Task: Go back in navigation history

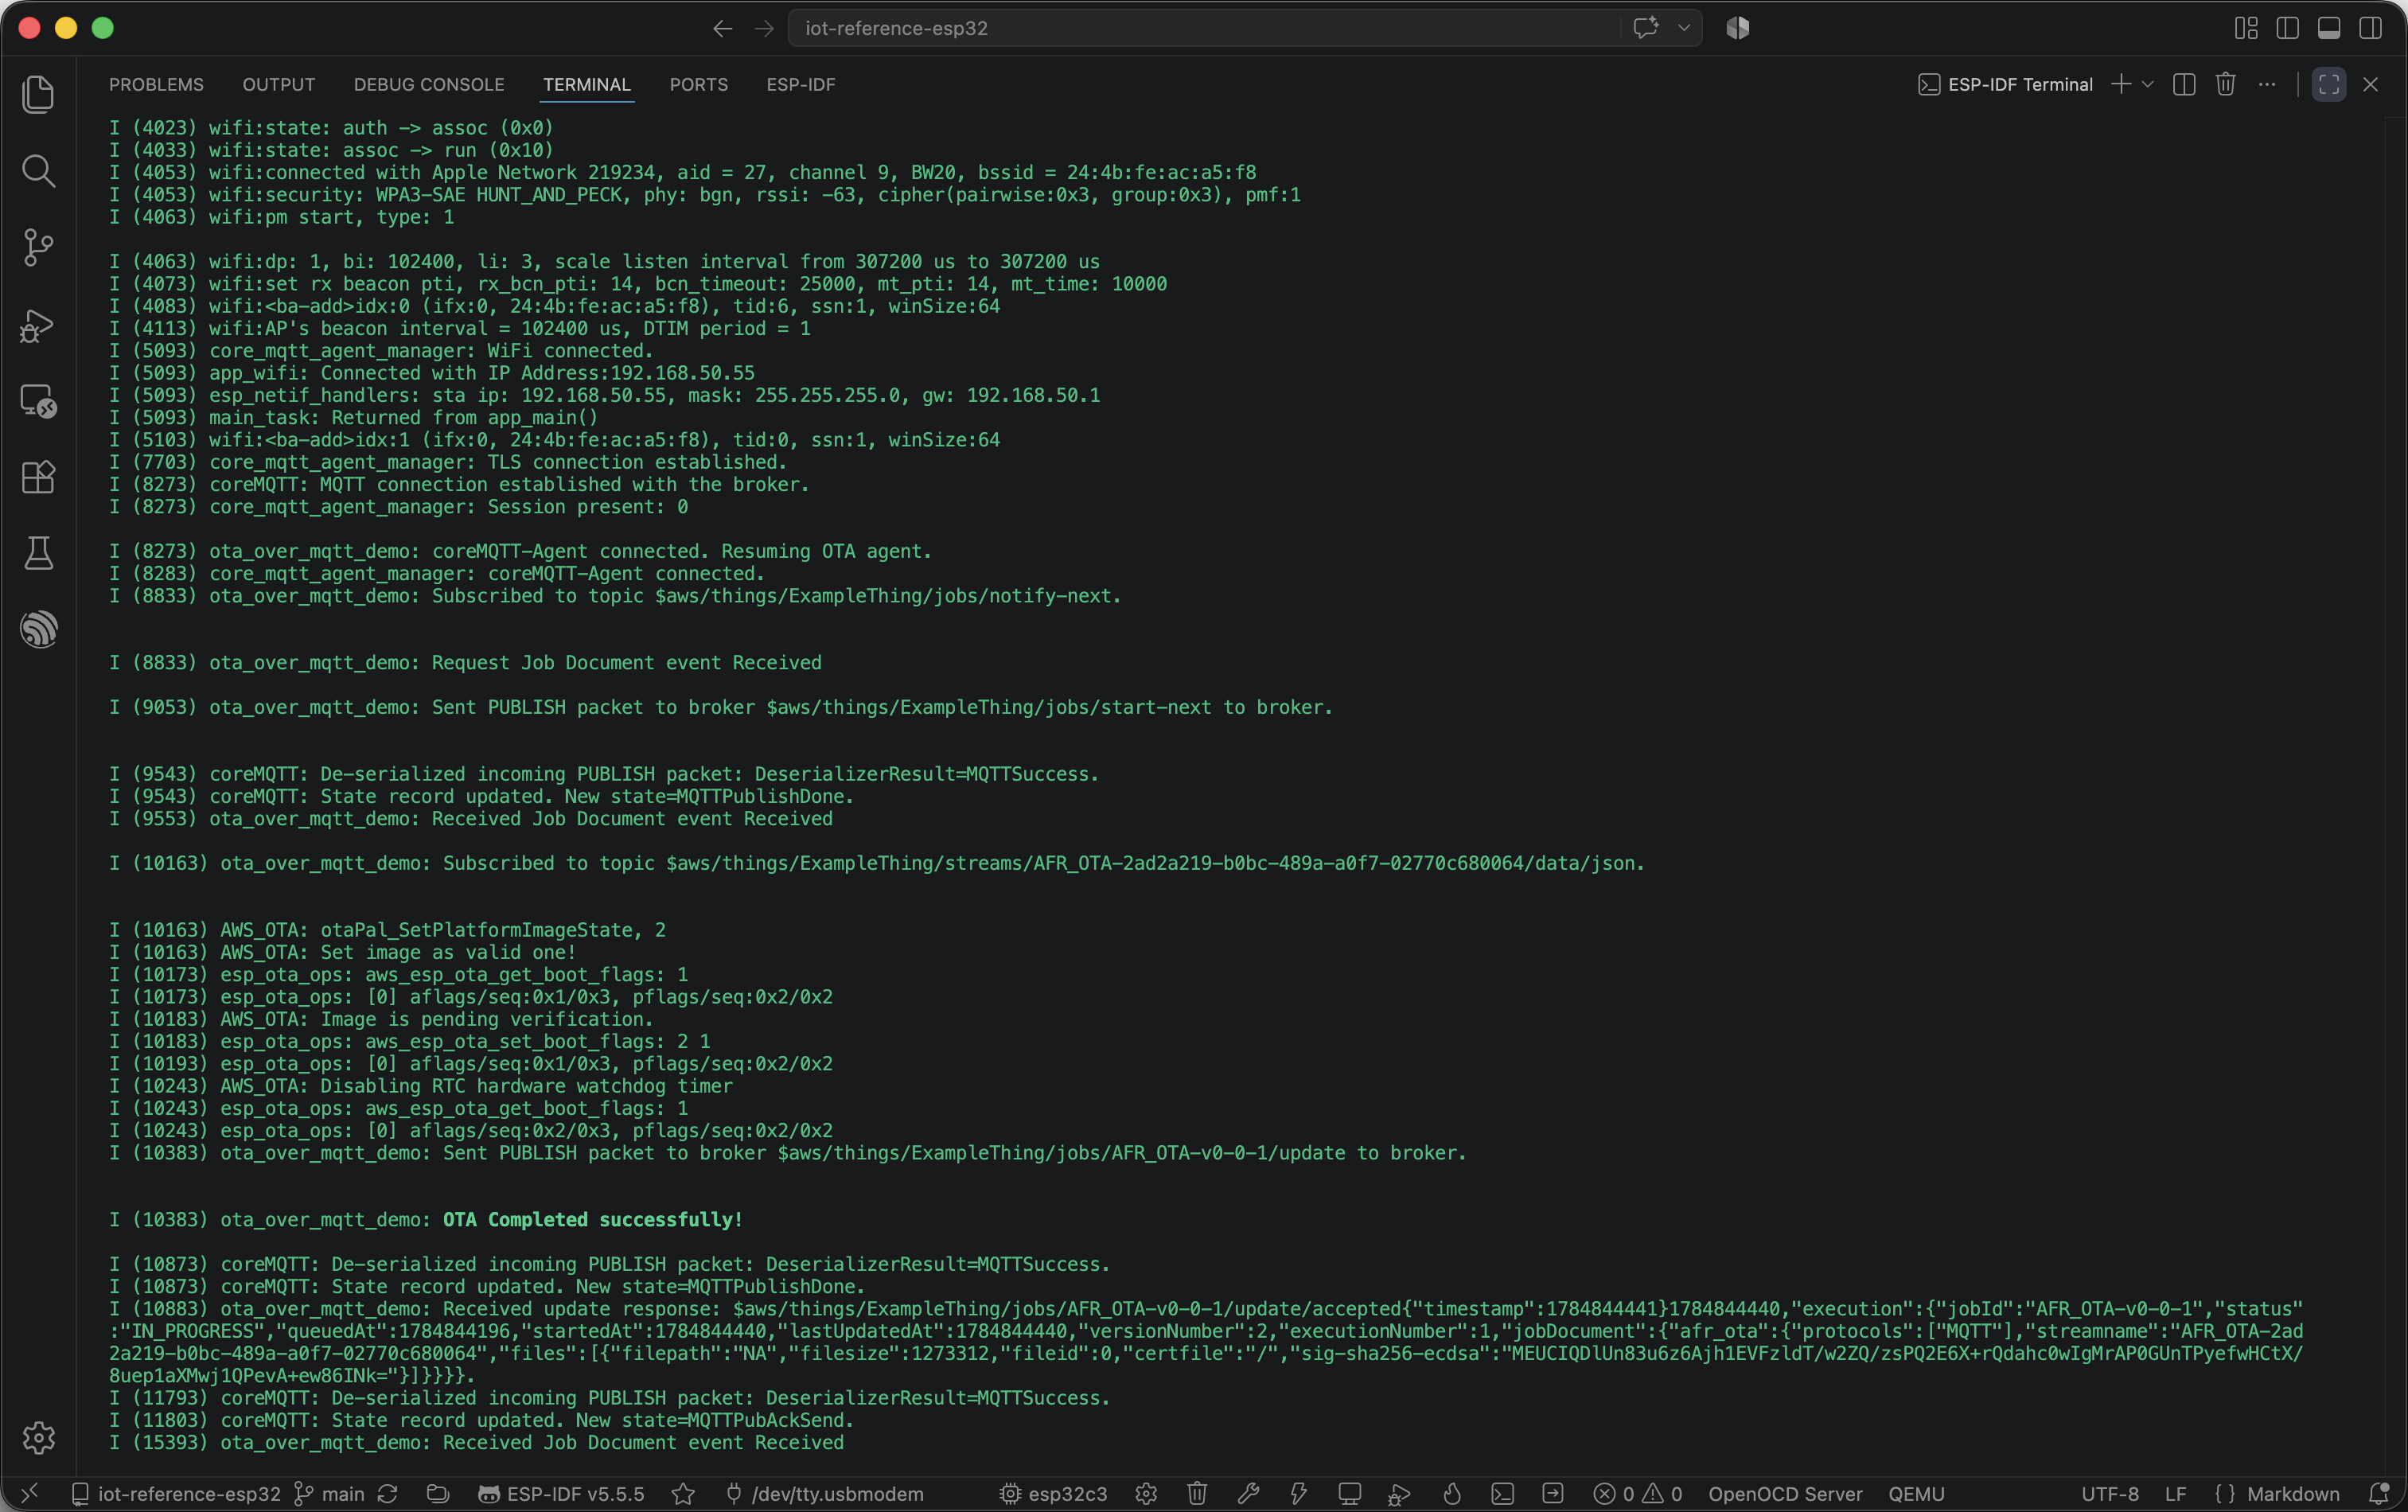Action: [x=722, y=29]
